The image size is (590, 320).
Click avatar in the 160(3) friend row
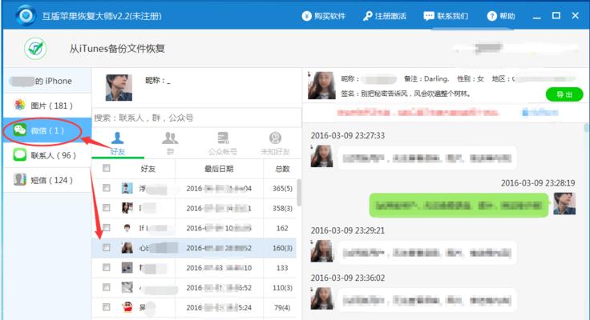(127, 247)
